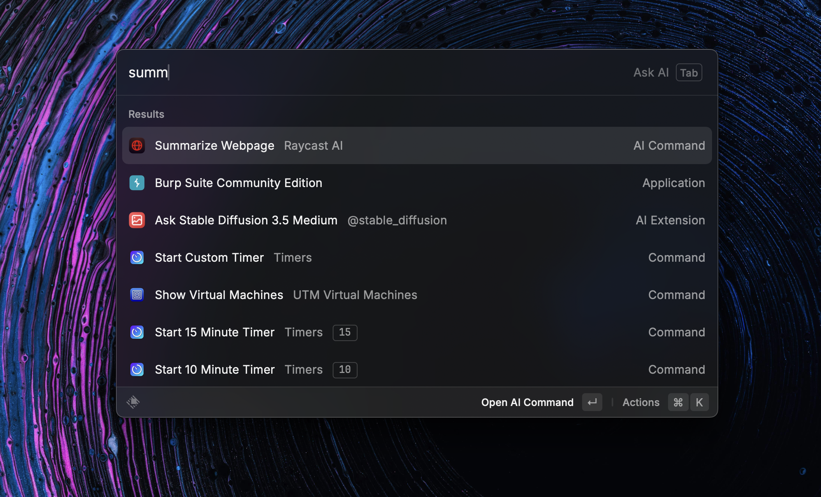Viewport: 821px width, 497px height.
Task: Click the Tab key badge
Action: 689,73
